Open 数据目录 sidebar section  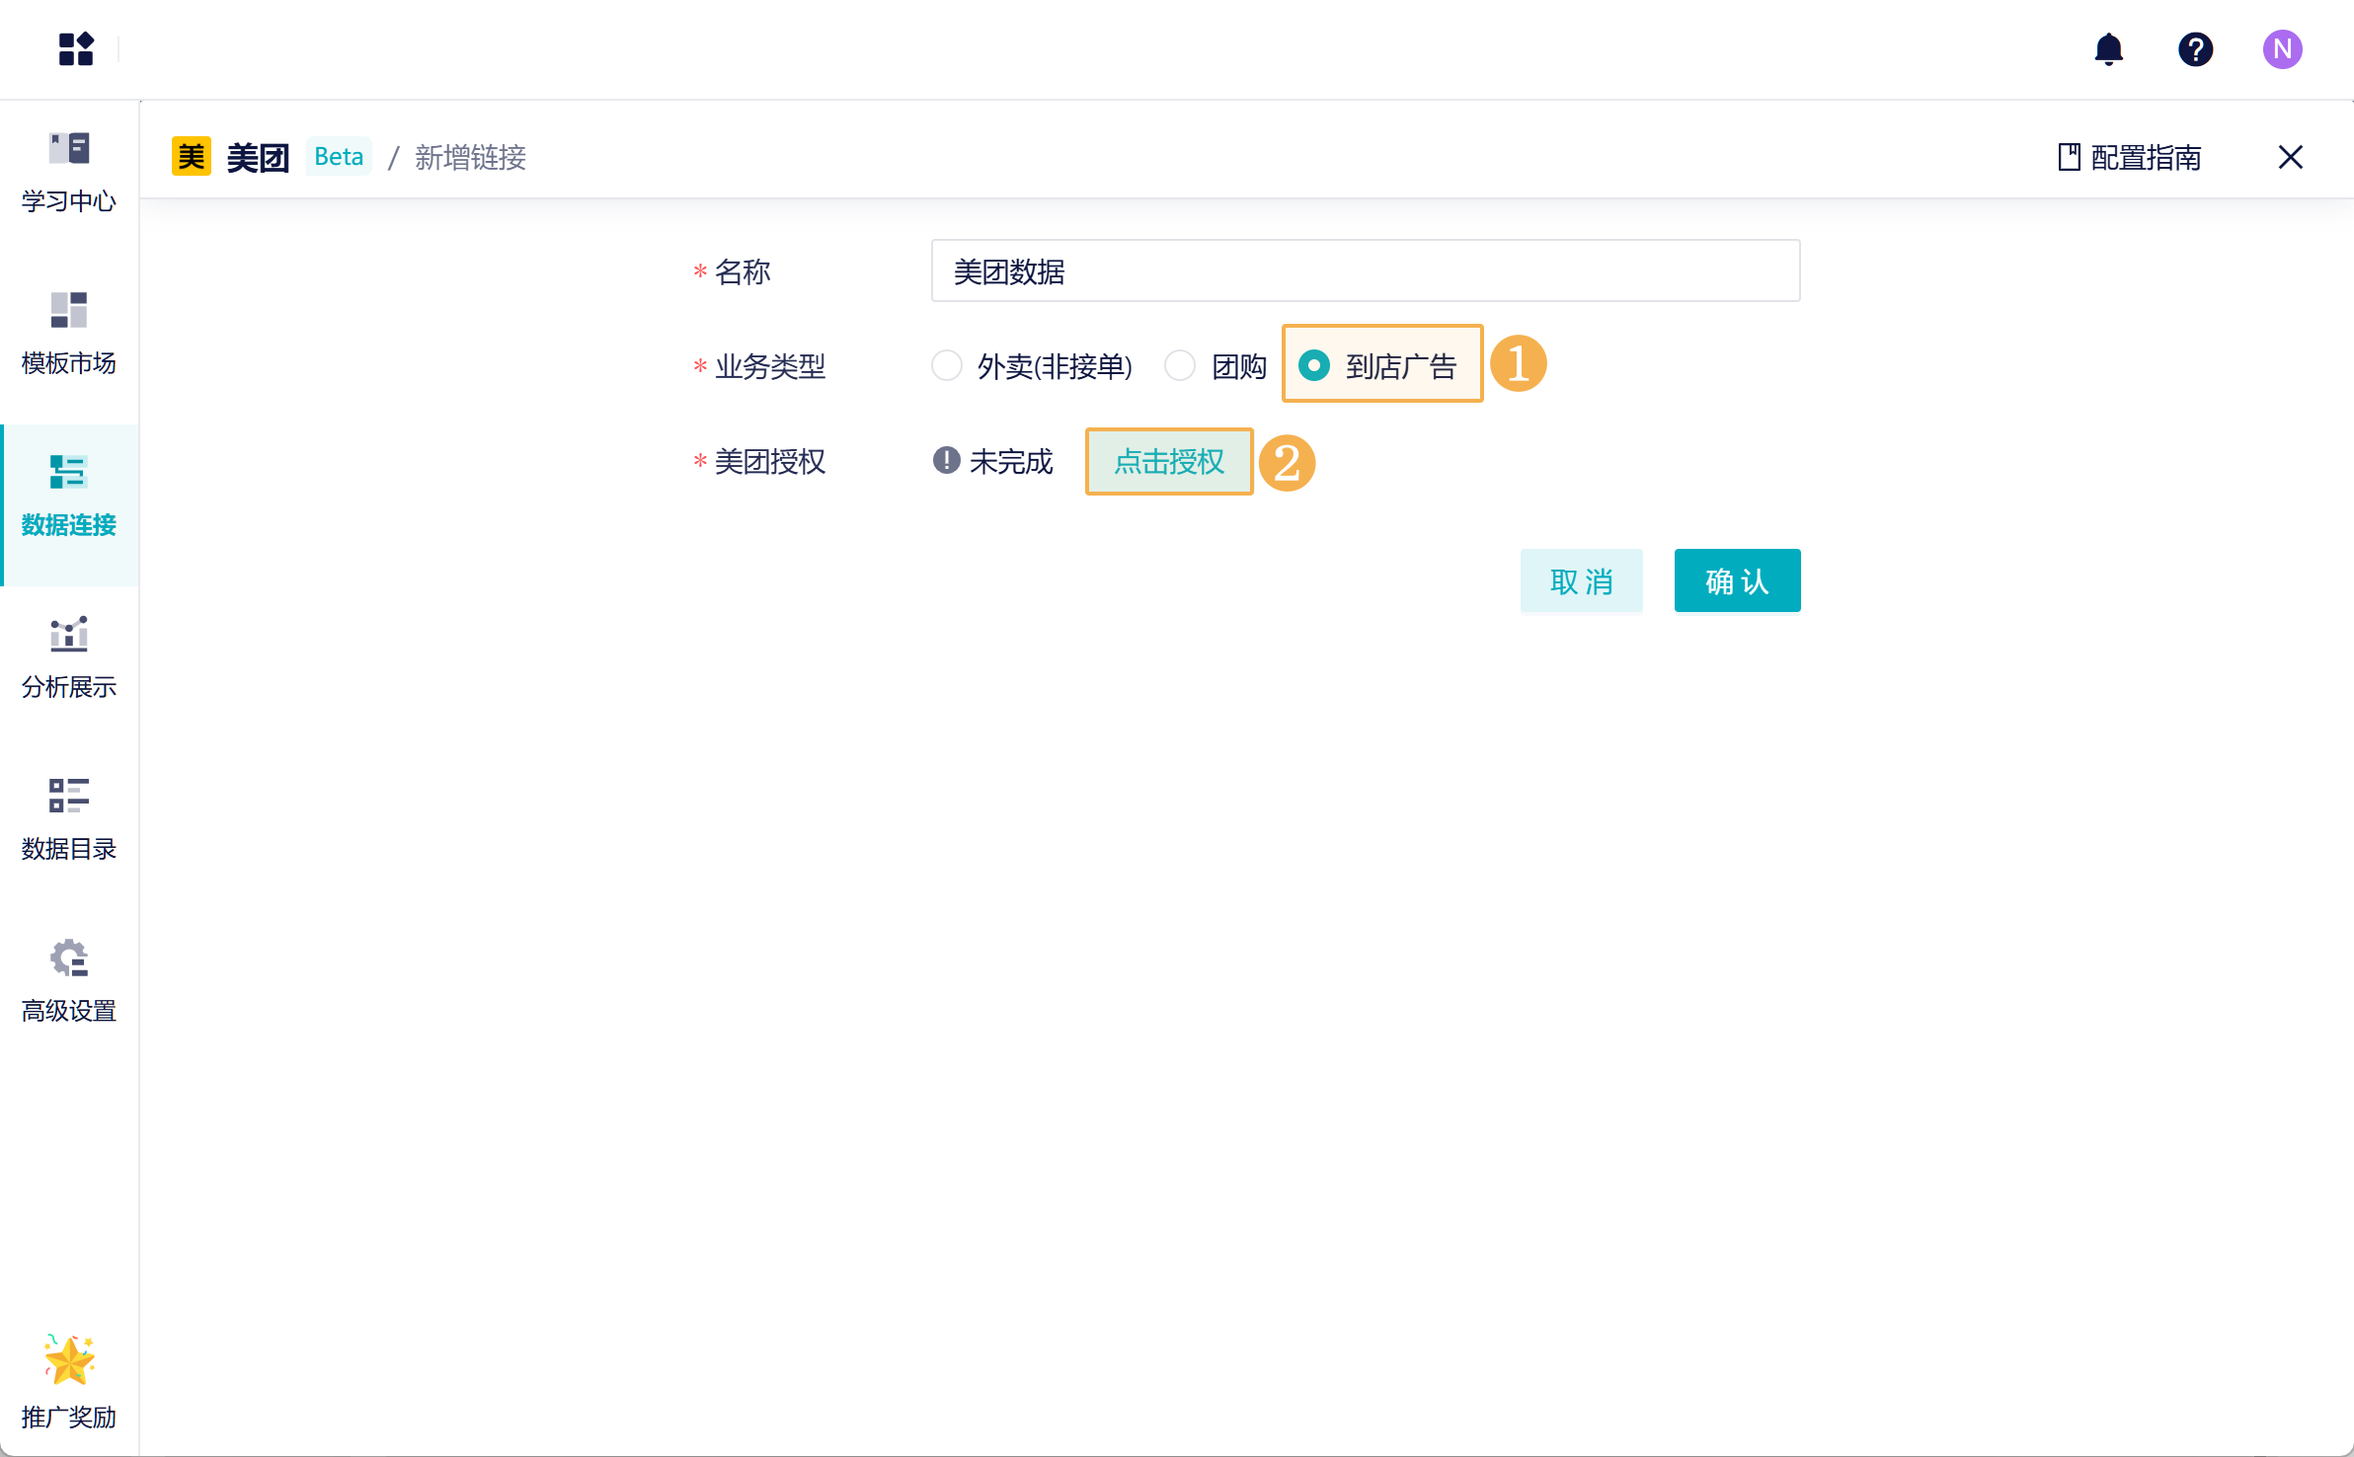click(x=68, y=819)
